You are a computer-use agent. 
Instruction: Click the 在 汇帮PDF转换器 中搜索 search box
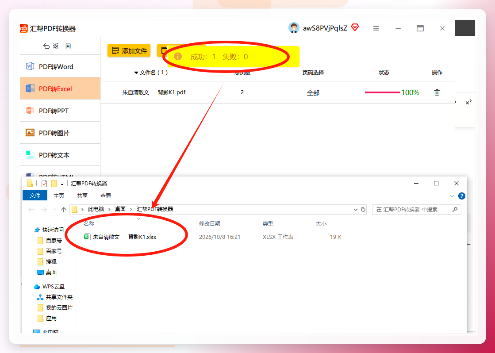[417, 209]
